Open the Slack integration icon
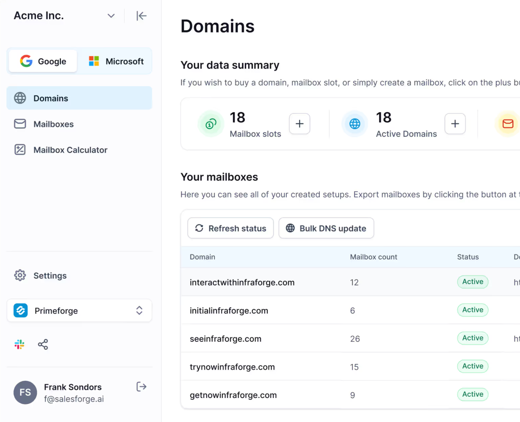 point(20,344)
